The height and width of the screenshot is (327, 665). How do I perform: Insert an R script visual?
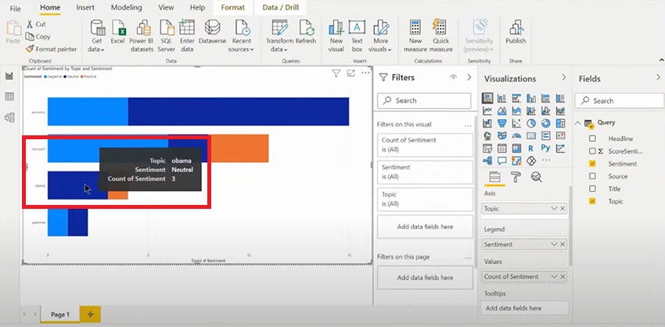531,149
